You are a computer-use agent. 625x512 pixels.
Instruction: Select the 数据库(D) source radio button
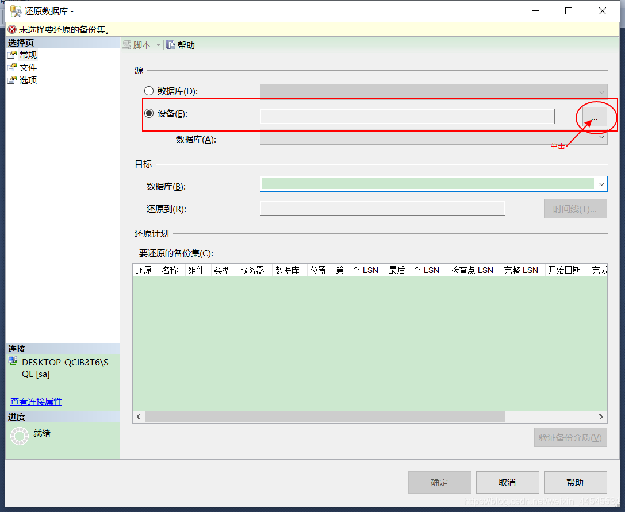coord(148,91)
